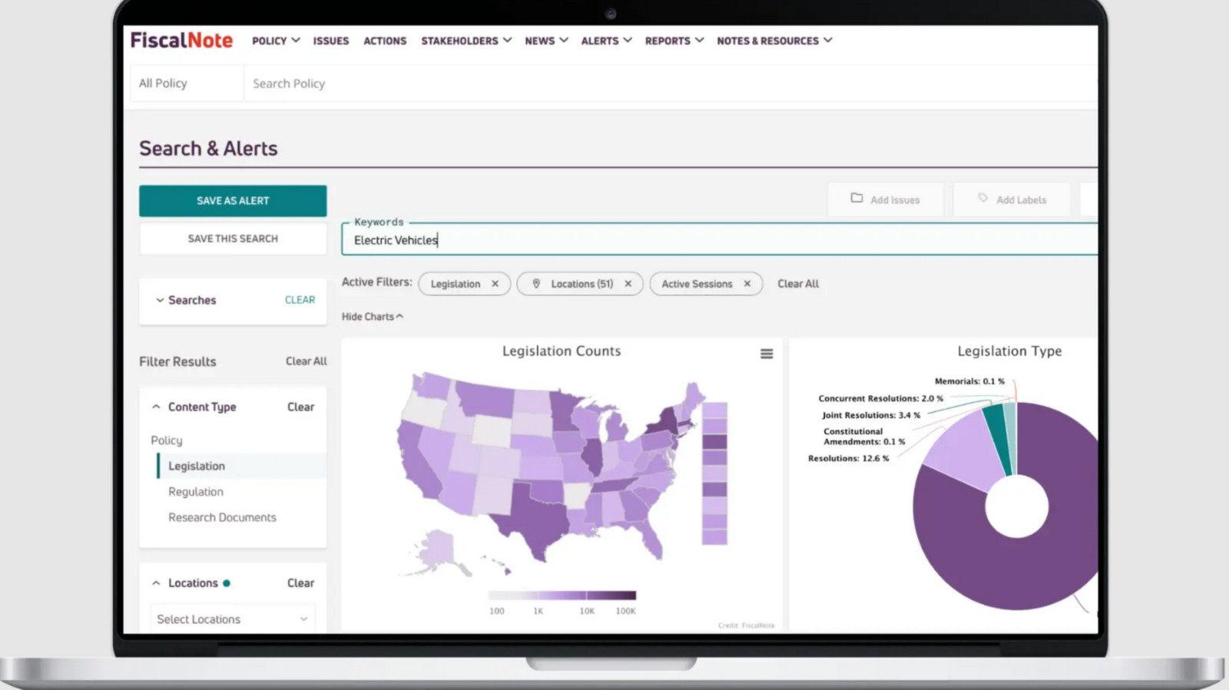
Task: Clear the Content Type filter
Action: click(300, 407)
